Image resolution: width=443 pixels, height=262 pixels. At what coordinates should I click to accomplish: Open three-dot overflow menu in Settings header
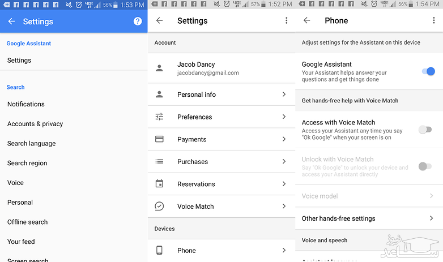286,20
